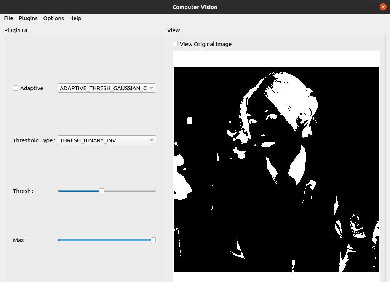Screen dimensions: 390x282
Task: Click the Plugin UI heading
Action: click(x=16, y=30)
